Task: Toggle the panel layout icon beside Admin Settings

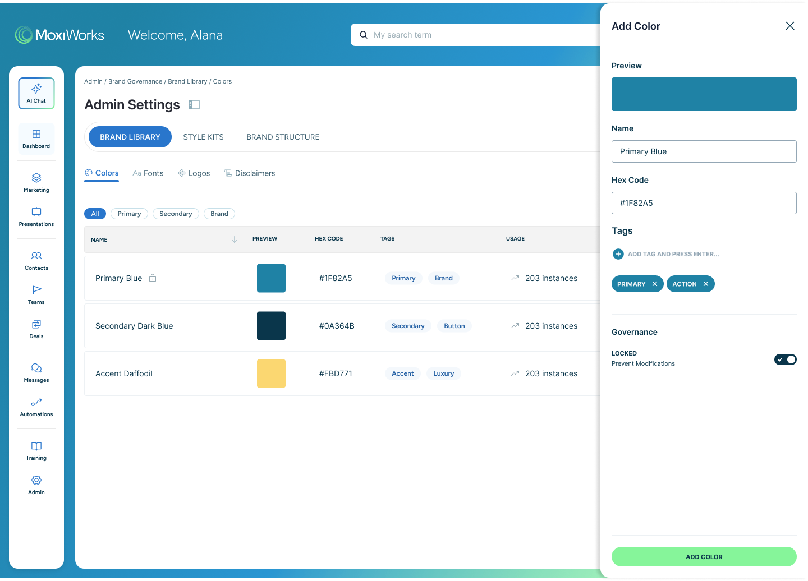Action: coord(194,105)
